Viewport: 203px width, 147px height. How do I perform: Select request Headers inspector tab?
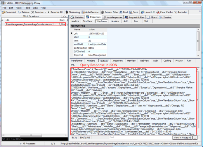75,21
